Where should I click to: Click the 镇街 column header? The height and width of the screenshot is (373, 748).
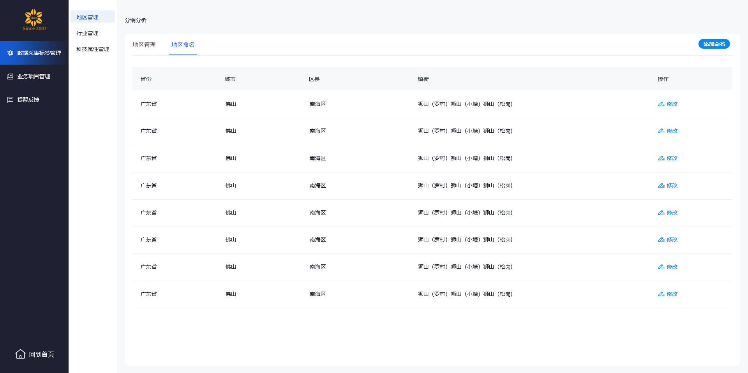423,79
